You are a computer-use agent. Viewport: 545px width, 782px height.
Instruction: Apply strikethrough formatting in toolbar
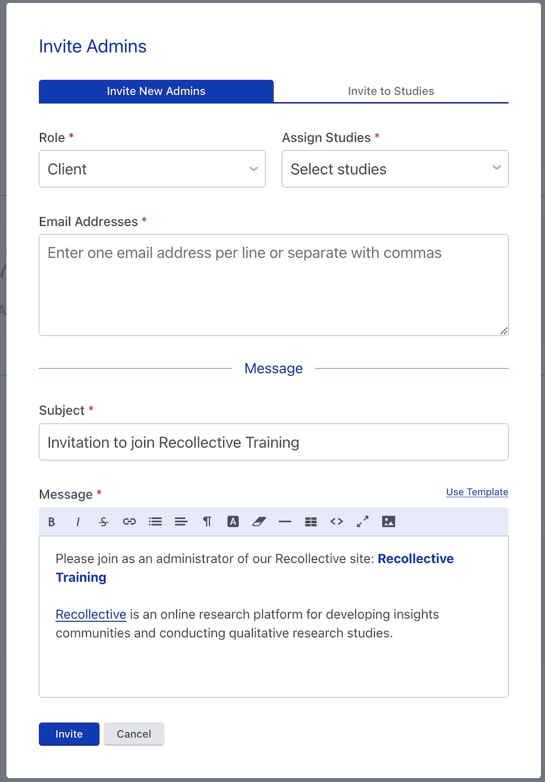click(x=104, y=522)
